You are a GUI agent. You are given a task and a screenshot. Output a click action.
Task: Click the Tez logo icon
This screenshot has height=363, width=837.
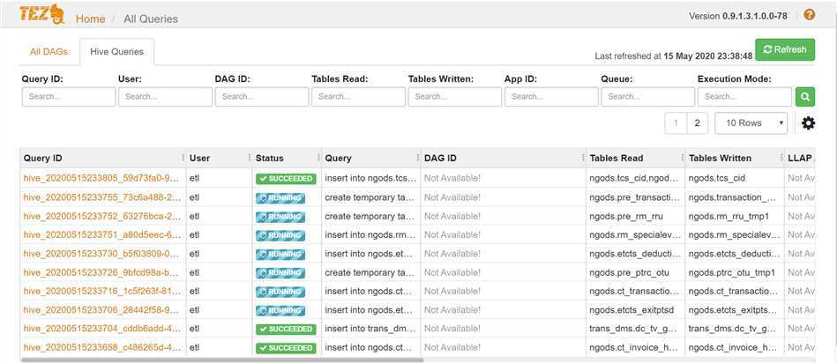pyautogui.click(x=44, y=16)
